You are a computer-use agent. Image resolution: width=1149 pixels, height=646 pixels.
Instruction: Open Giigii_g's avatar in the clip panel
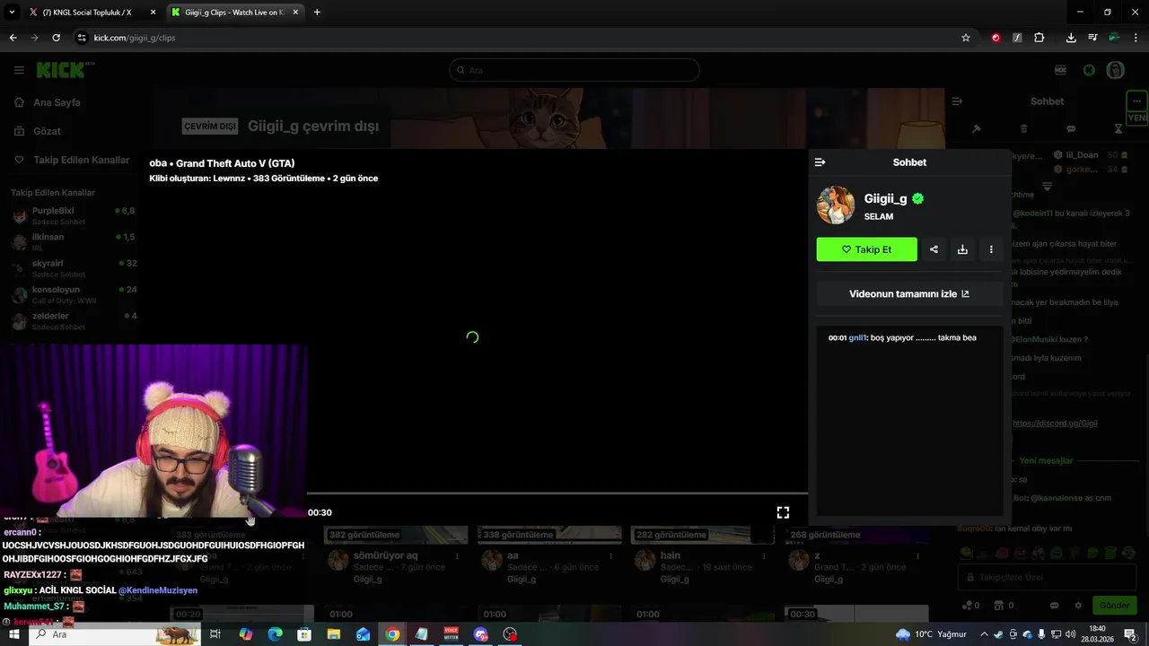point(836,205)
